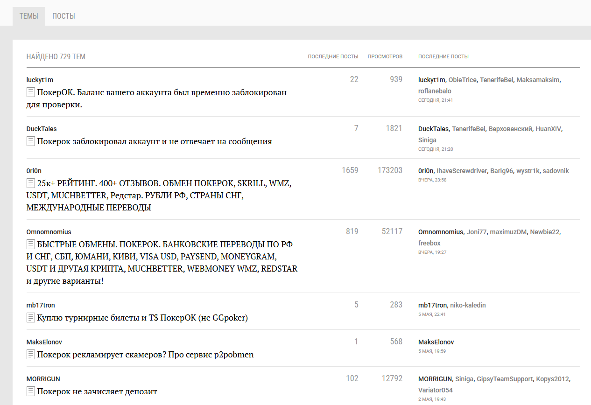Open topic 'Покерок не зачисляет депозит'
The height and width of the screenshot is (405, 591).
[97, 391]
